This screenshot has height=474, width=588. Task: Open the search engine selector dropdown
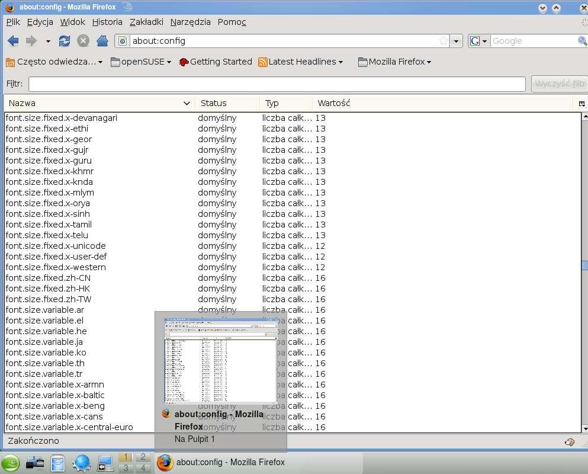[479, 41]
